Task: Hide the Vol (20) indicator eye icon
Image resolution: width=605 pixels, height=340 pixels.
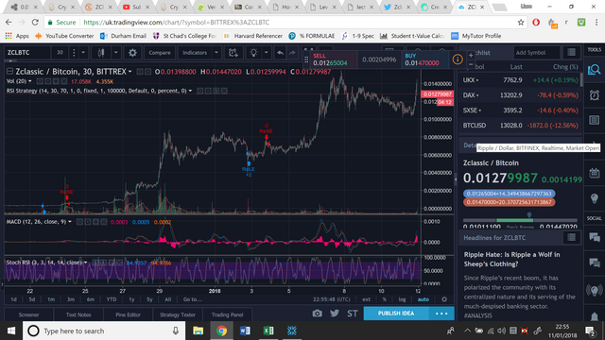Action: tap(40, 81)
